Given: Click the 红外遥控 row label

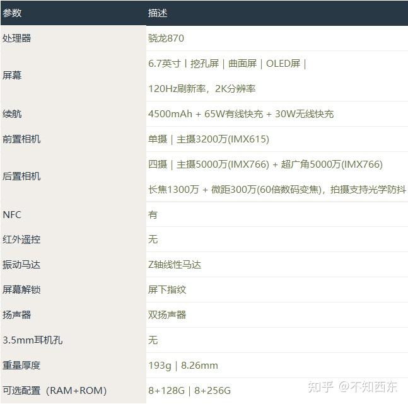Looking at the screenshot, I should (21, 240).
